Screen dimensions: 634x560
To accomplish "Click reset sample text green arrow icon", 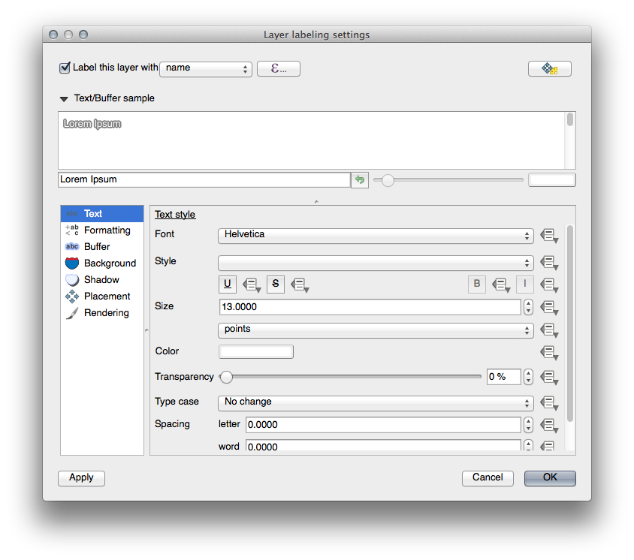I will 360,180.
